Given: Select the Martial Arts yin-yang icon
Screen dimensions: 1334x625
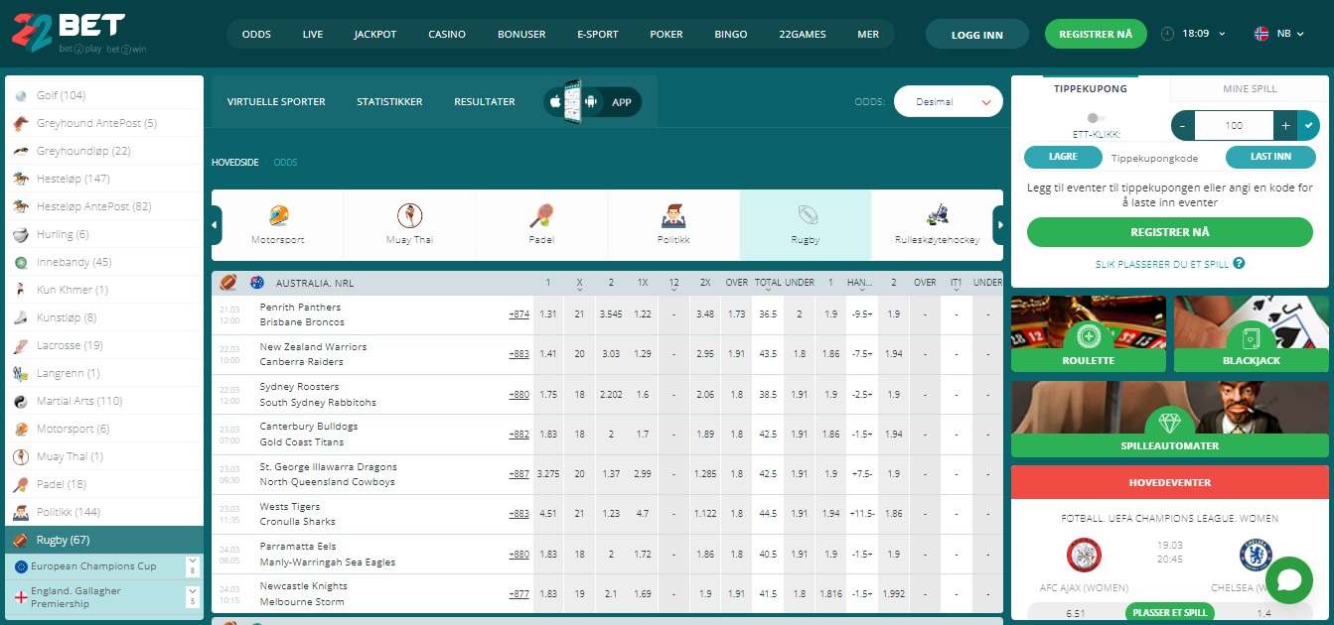Looking at the screenshot, I should (20, 401).
